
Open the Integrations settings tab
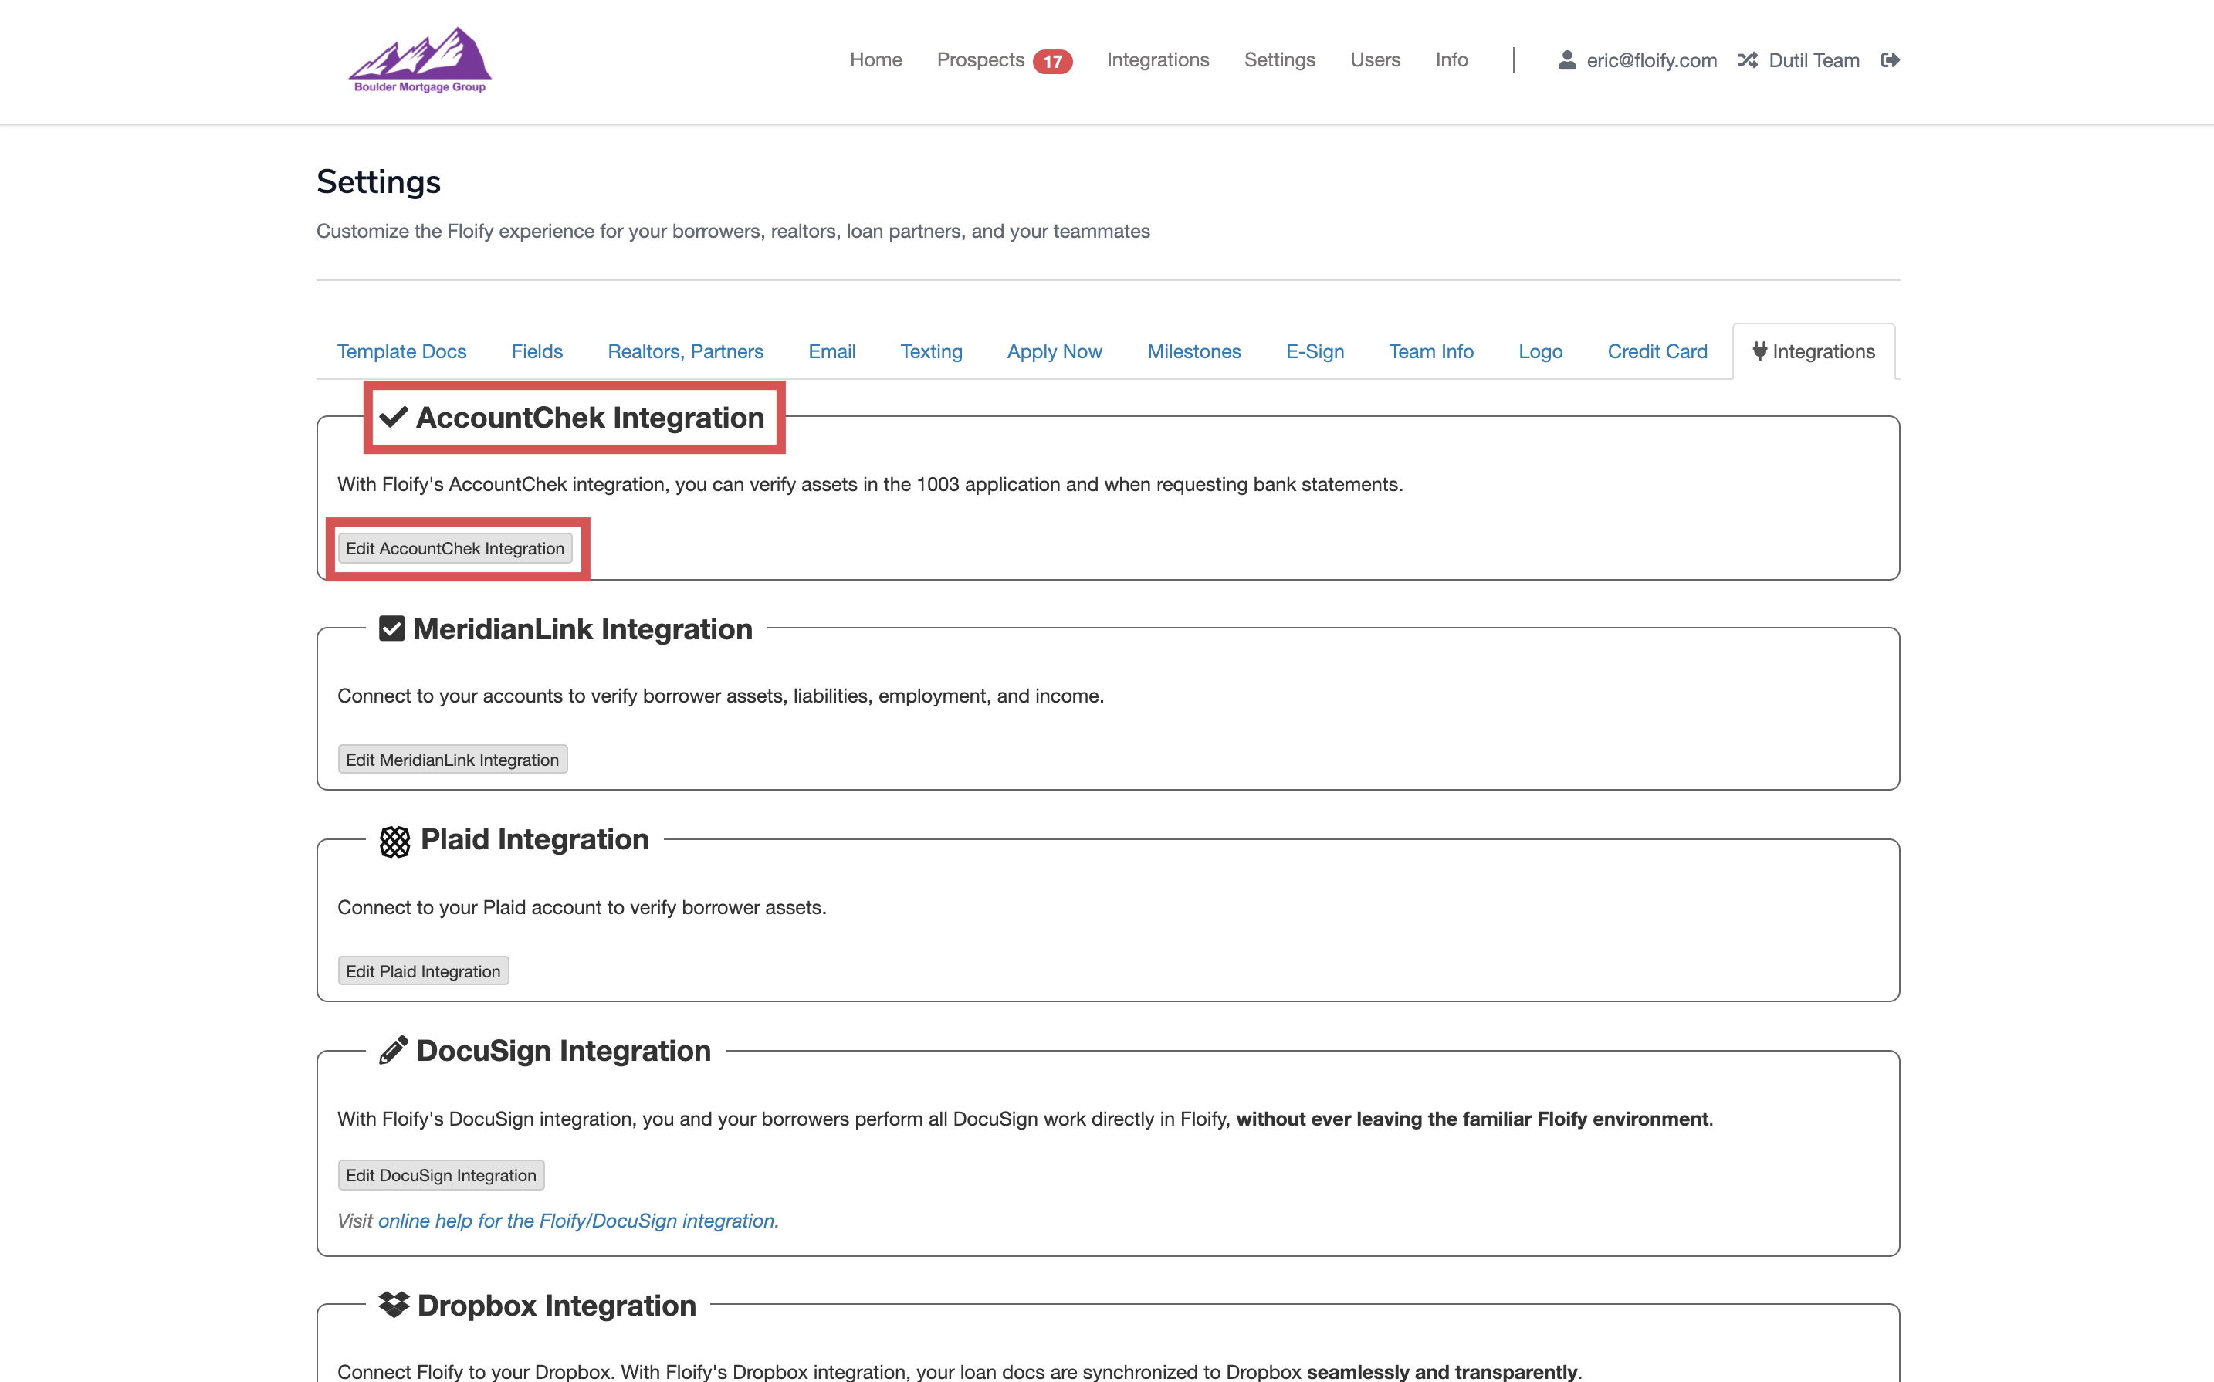pyautogui.click(x=1813, y=352)
